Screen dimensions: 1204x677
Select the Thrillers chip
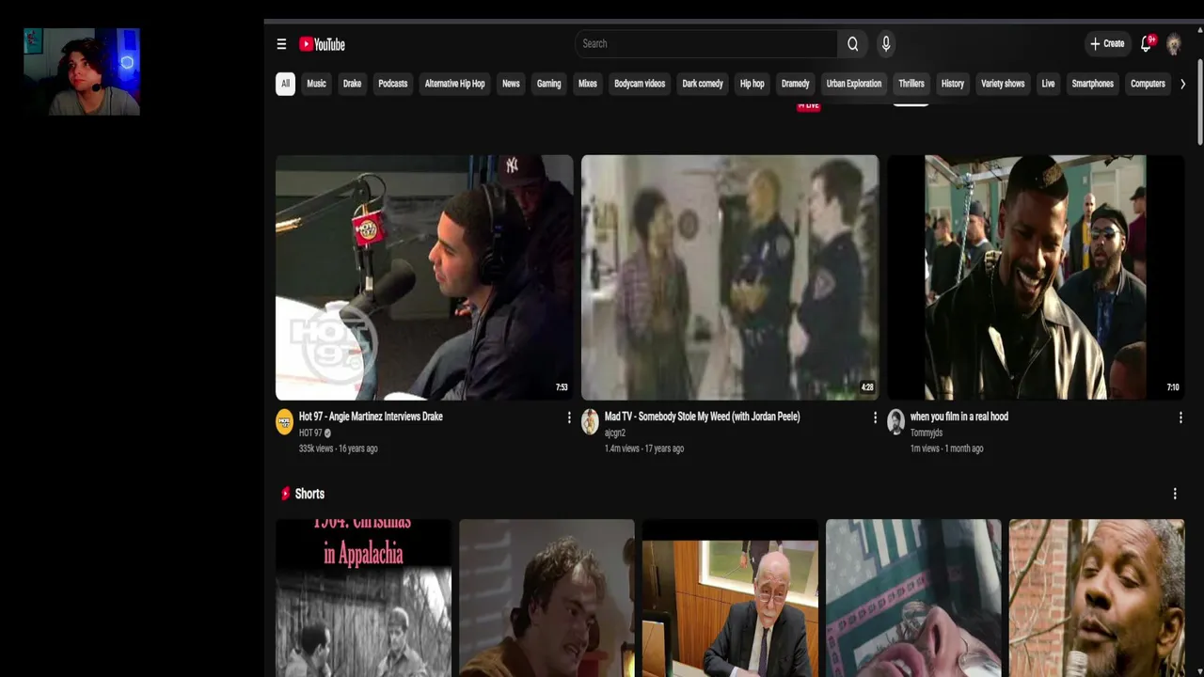(x=911, y=84)
